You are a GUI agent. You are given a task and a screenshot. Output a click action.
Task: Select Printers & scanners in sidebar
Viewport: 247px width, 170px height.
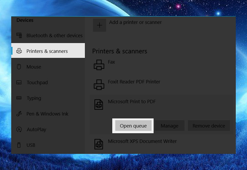[48, 51]
